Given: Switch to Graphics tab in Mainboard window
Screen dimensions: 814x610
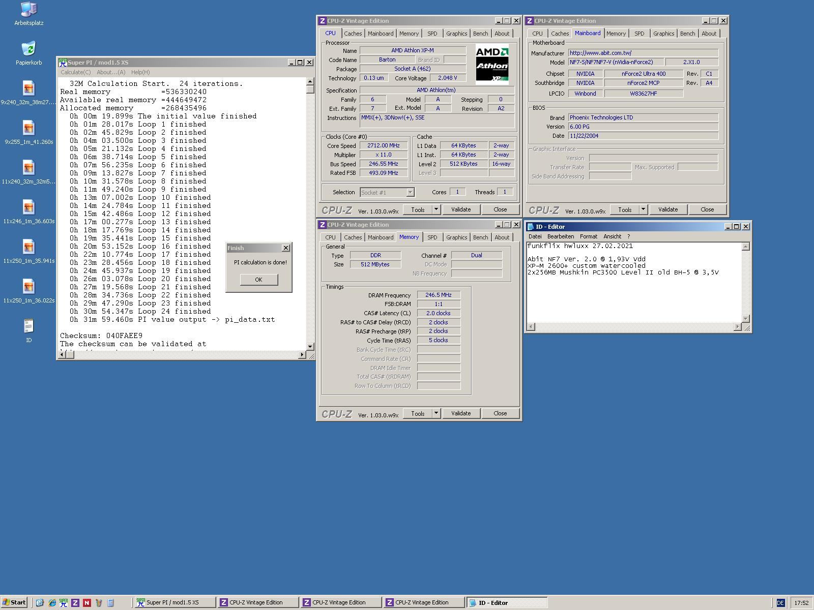Looking at the screenshot, I should (664, 34).
